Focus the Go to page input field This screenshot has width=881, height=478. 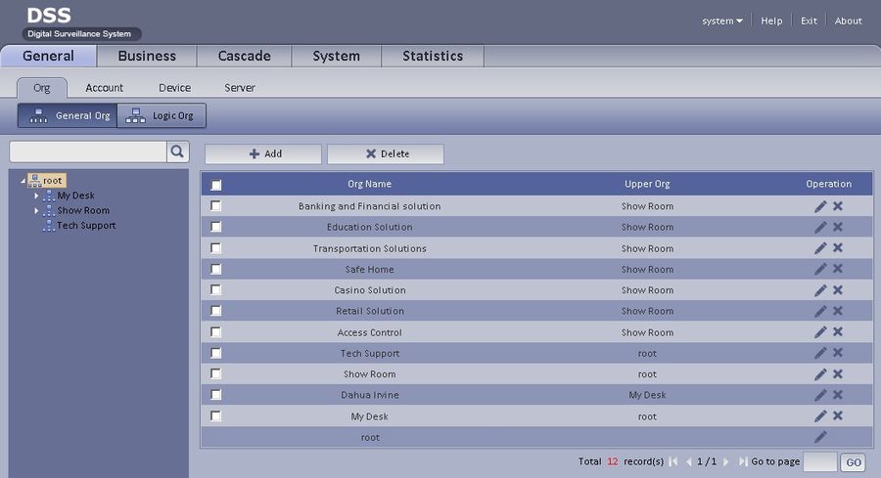click(819, 461)
